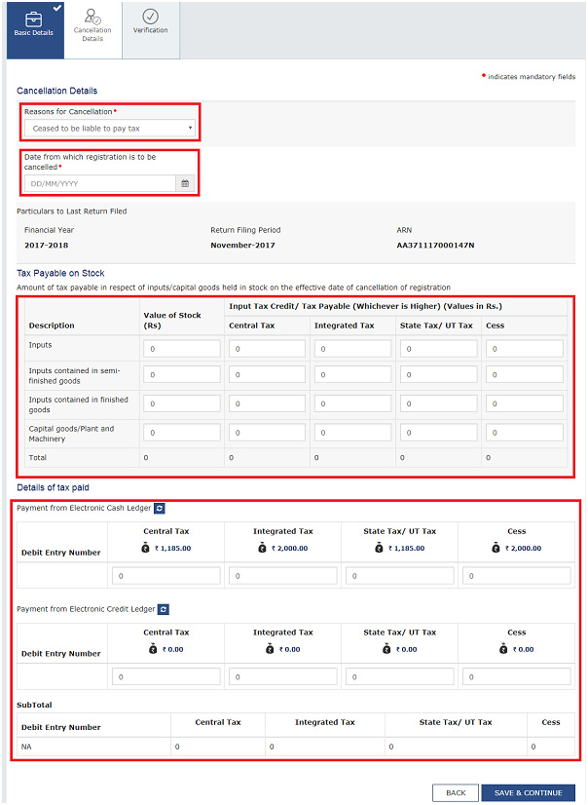
Task: Go to the Verification tab
Action: point(151,30)
